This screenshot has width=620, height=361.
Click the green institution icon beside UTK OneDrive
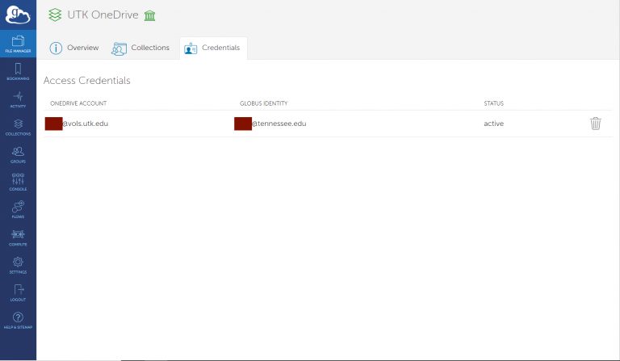149,15
